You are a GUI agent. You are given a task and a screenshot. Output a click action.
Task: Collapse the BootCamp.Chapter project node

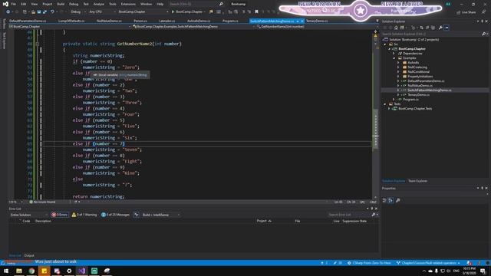tap(390, 49)
